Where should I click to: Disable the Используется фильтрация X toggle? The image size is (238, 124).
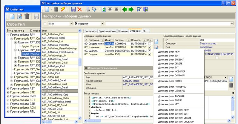click(x=86, y=68)
